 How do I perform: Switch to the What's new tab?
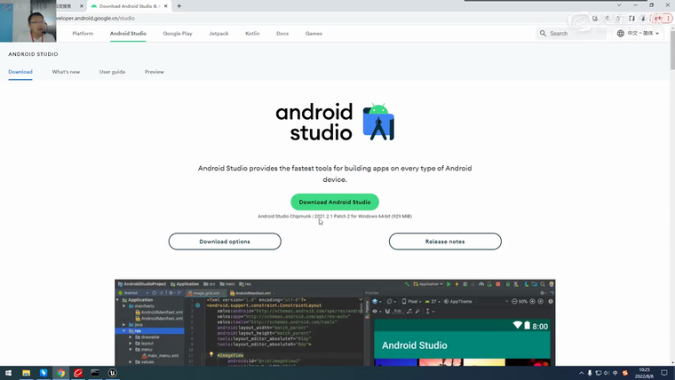pos(66,72)
